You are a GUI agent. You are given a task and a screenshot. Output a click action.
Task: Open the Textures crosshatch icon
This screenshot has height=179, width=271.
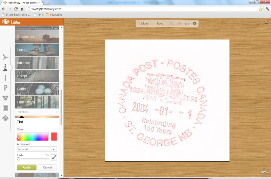click(x=5, y=118)
